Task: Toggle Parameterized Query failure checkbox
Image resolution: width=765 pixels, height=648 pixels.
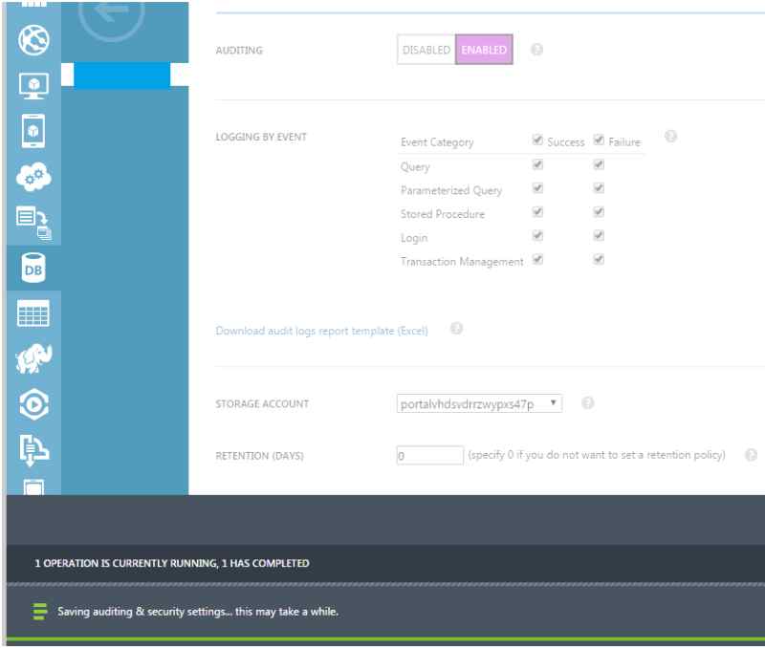Action: [x=599, y=187]
